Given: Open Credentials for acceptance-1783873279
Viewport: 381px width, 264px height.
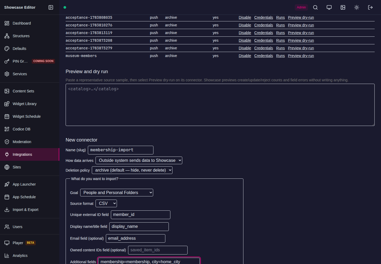Looking at the screenshot, I should (264, 48).
